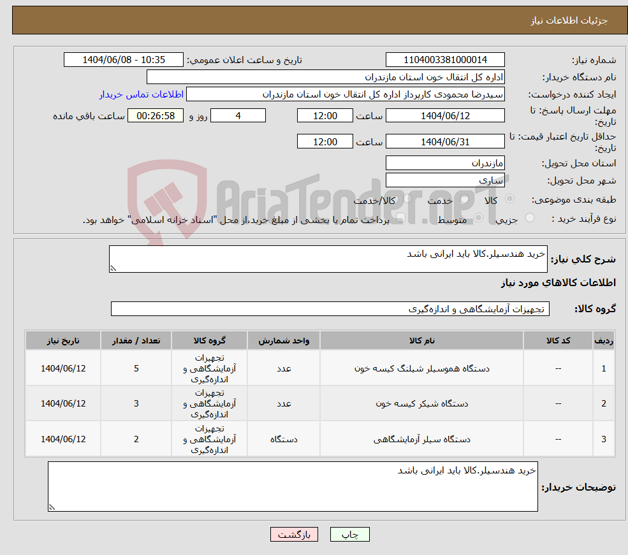Click quantity 5 in first row
Image resolution: width=628 pixels, height=555 pixels.
coord(136,368)
